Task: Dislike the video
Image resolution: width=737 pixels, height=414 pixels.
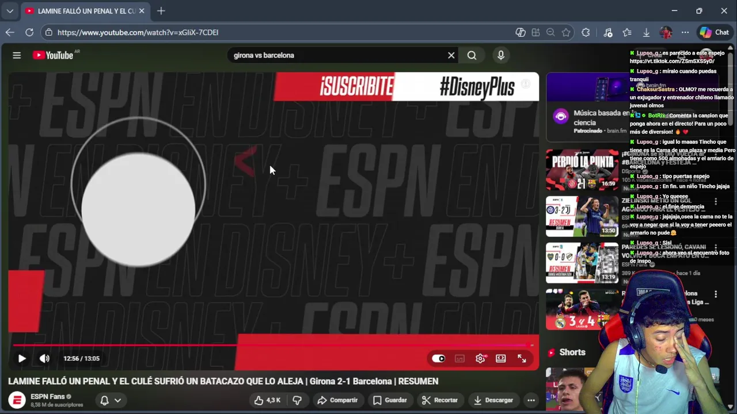Action: (297, 400)
